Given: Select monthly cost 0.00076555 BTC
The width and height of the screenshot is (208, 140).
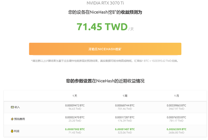Looking at the screenshot, I should (177, 117).
